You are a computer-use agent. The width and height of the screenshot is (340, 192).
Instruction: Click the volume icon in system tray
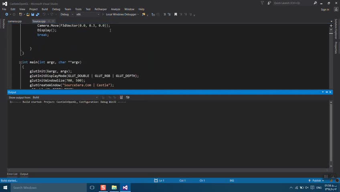coord(307,188)
